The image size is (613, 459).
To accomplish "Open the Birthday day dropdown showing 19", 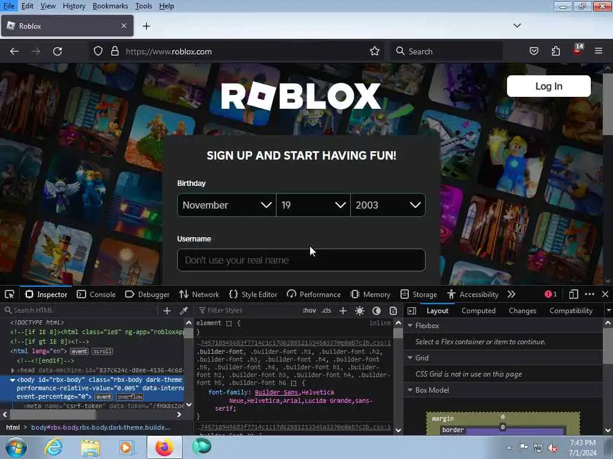I will 313,205.
